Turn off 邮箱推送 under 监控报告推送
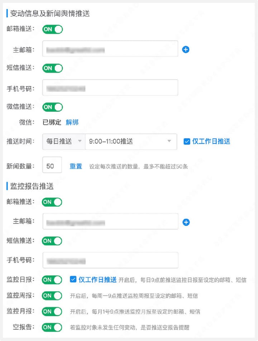 pos(52,202)
